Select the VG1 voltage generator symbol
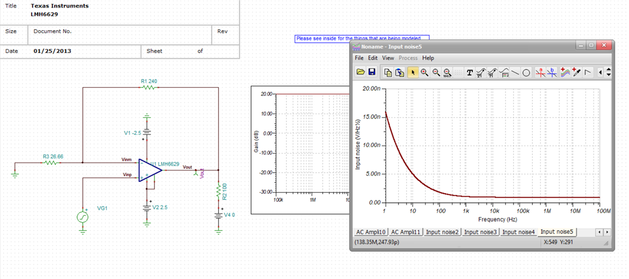This screenshot has height=279, width=629. click(82, 217)
